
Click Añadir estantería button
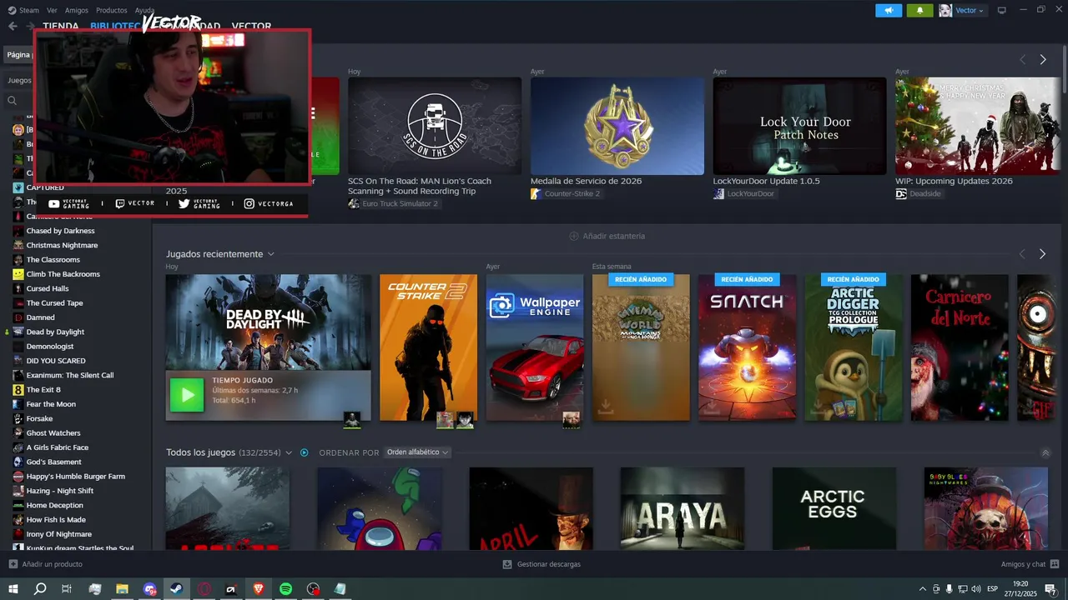[x=607, y=236]
